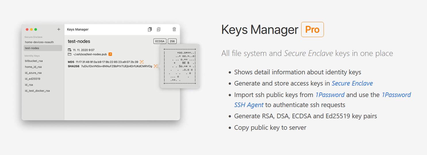The image size is (427, 155).
Task: Click the calendar icon beside the creation date
Action: (70, 50)
